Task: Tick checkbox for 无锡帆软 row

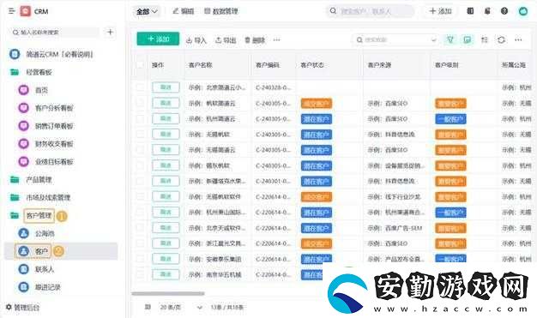Action: click(141, 135)
